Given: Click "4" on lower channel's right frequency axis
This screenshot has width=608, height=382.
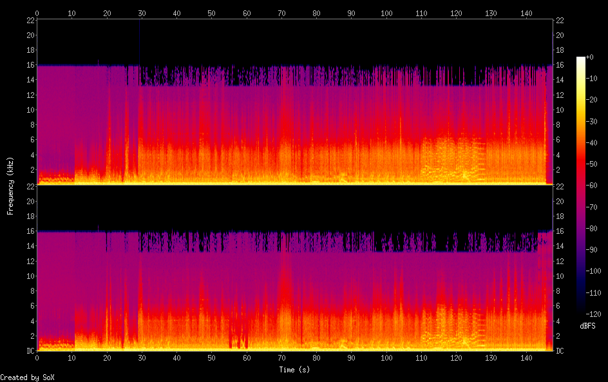Looking at the screenshot, I should 558,321.
